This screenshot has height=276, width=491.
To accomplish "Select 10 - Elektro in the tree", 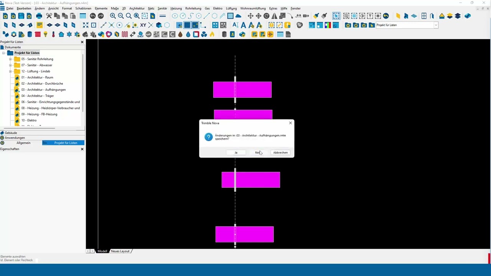I will click(x=29, y=120).
